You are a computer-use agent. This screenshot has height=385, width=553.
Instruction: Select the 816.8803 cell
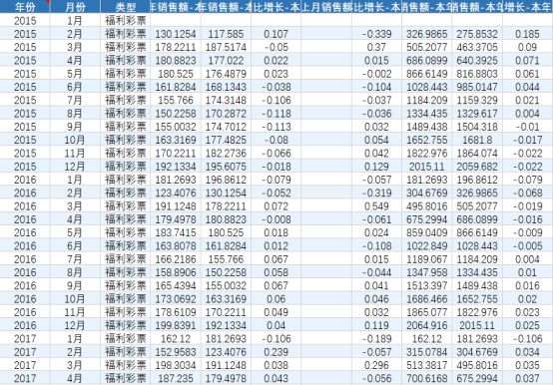click(477, 74)
